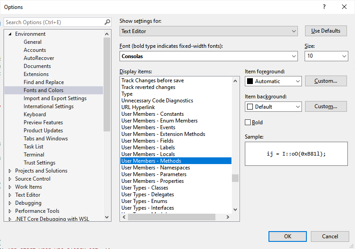Expand the Projects and Solutions node
The height and width of the screenshot is (249, 355).
pyautogui.click(x=10, y=171)
